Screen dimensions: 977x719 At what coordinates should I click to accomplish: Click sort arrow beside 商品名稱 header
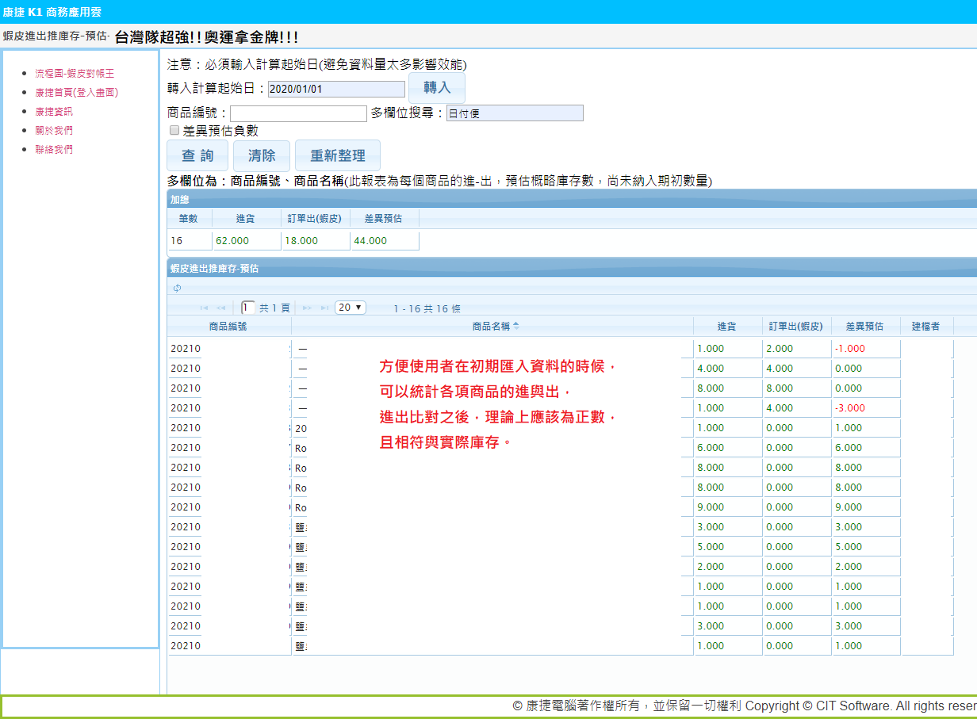coord(516,326)
